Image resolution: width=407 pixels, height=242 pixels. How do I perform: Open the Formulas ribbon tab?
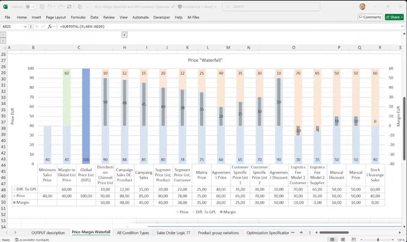click(x=78, y=17)
